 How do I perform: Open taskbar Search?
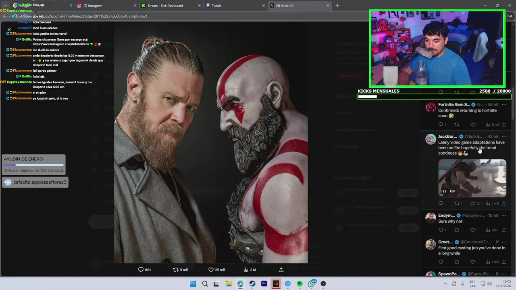(205, 284)
